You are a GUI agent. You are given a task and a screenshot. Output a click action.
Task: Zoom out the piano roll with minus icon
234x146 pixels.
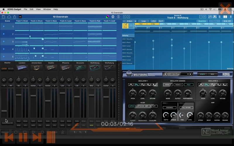tap(201, 17)
